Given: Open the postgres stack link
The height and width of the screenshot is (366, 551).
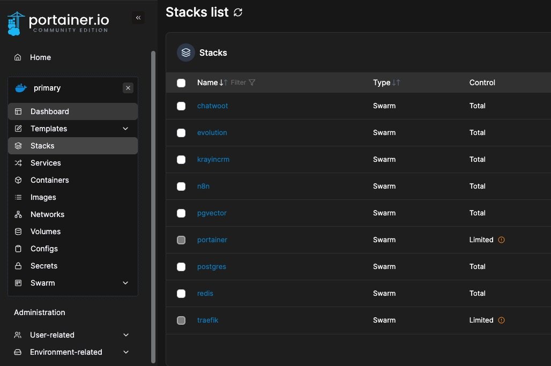Looking at the screenshot, I should 211,267.
